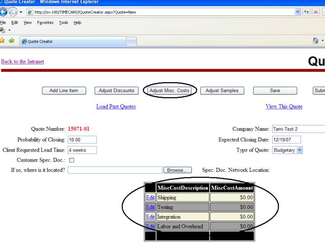Open recent pages dropdown beside Forward button
This screenshot has height=245, width=325.
click(22, 12)
